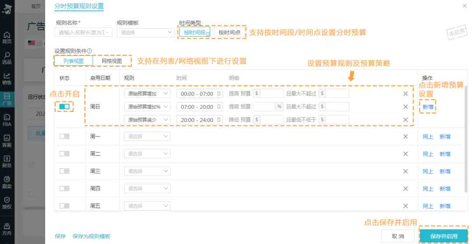
Task: Click 同上 link on 周一 row
Action: (428, 136)
